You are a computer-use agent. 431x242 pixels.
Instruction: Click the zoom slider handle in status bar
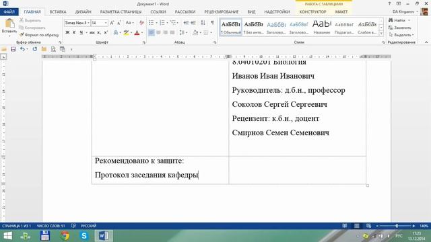pyautogui.click(x=397, y=226)
